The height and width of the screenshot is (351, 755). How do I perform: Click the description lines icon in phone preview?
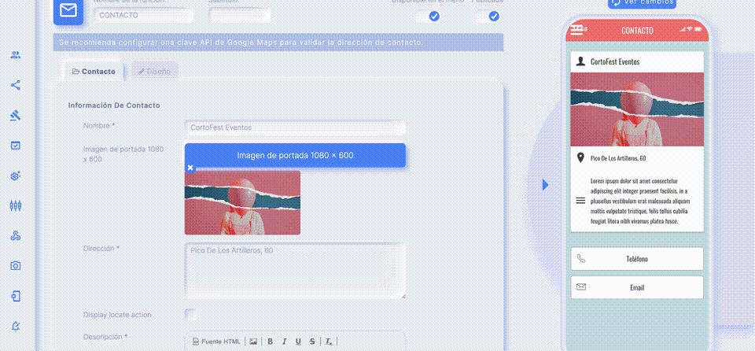580,201
